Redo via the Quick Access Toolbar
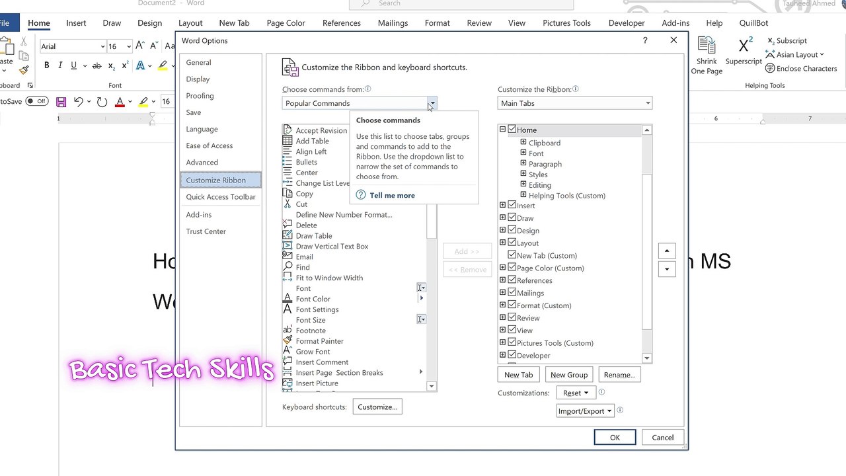This screenshot has width=846, height=476. [102, 102]
